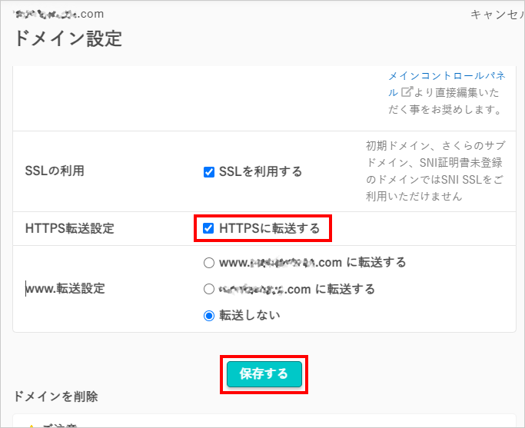Click the warning icon below ドメインを削除
The width and height of the screenshot is (525, 428).
click(x=32, y=426)
